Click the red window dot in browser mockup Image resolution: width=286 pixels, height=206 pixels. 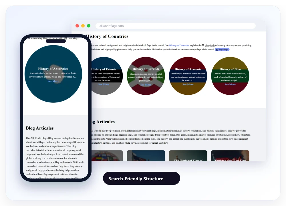point(77,26)
